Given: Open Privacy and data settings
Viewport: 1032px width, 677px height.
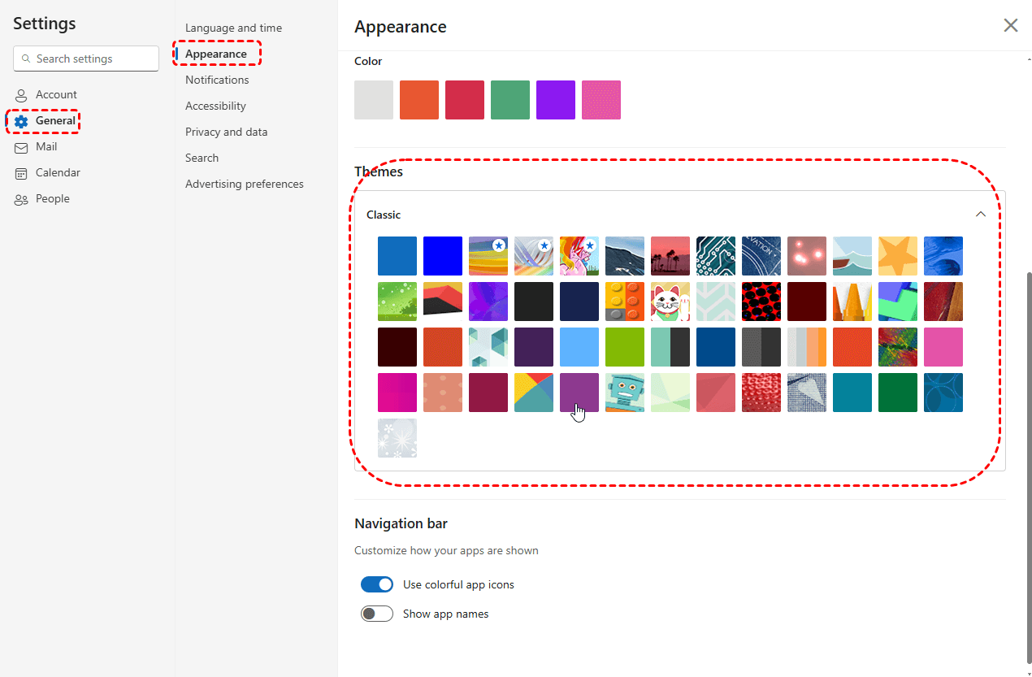Looking at the screenshot, I should 226,132.
